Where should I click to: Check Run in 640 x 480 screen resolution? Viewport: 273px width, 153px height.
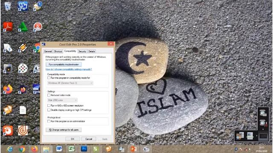pyautogui.click(x=49, y=105)
